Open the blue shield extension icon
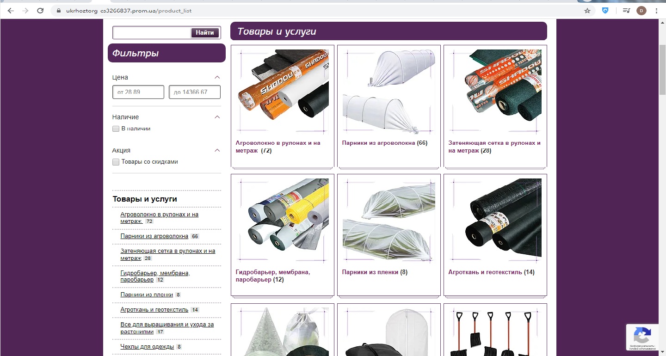The height and width of the screenshot is (356, 666). click(605, 11)
